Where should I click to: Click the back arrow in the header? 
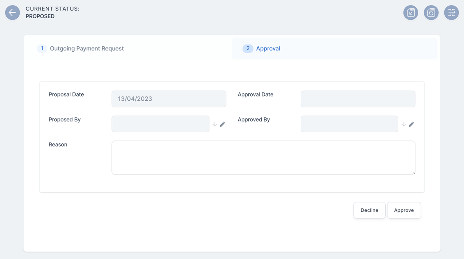(x=12, y=12)
